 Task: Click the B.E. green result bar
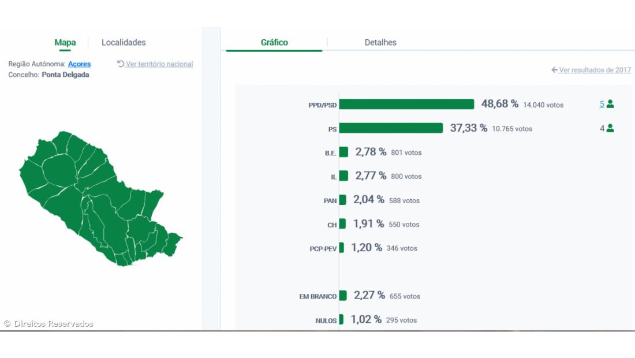coord(343,152)
